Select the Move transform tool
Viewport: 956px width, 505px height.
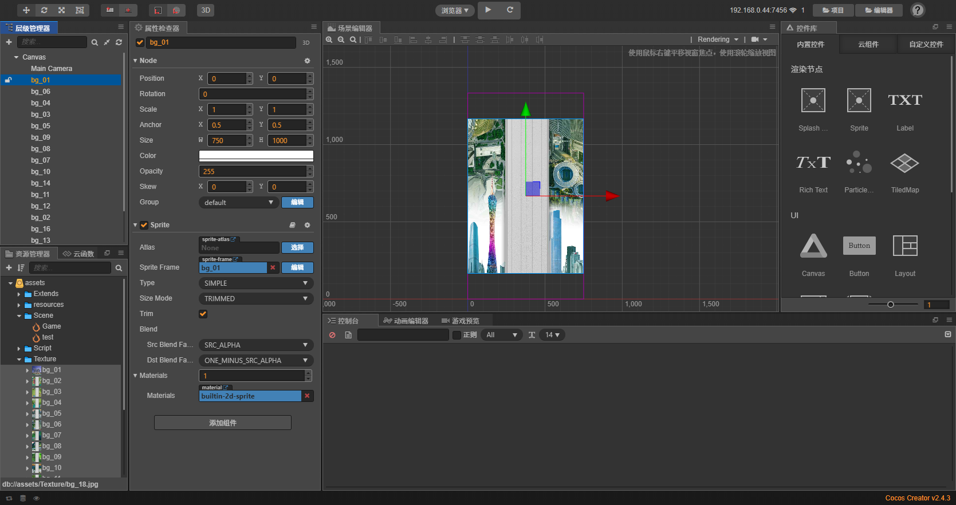(26, 10)
